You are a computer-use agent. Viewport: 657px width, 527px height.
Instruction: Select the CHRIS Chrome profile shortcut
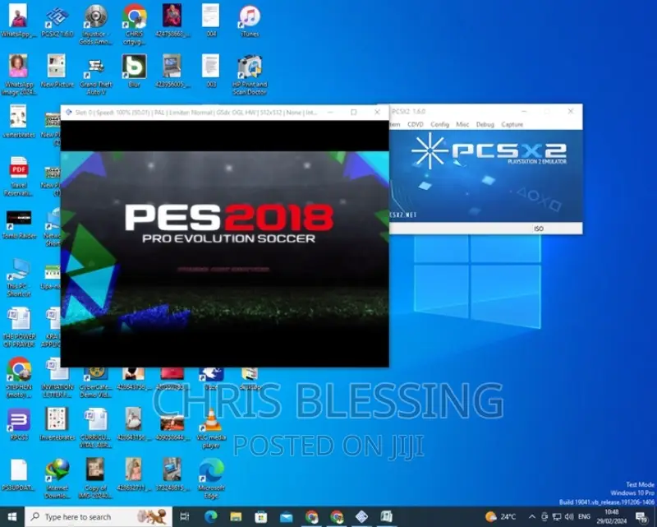tap(134, 25)
